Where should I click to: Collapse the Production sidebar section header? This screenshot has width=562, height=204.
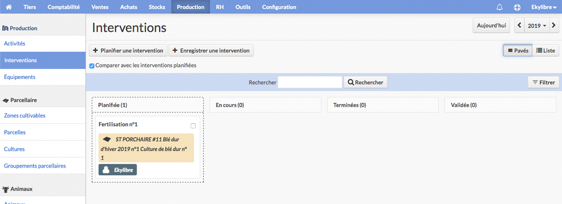(43, 28)
